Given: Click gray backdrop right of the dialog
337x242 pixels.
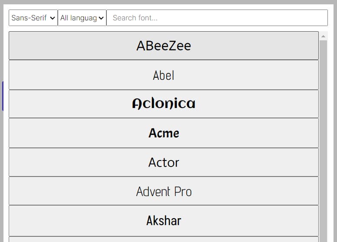Looking at the screenshot, I should click(335, 121).
